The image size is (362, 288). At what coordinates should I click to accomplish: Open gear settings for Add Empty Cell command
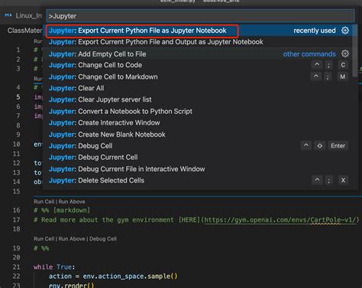coord(345,53)
